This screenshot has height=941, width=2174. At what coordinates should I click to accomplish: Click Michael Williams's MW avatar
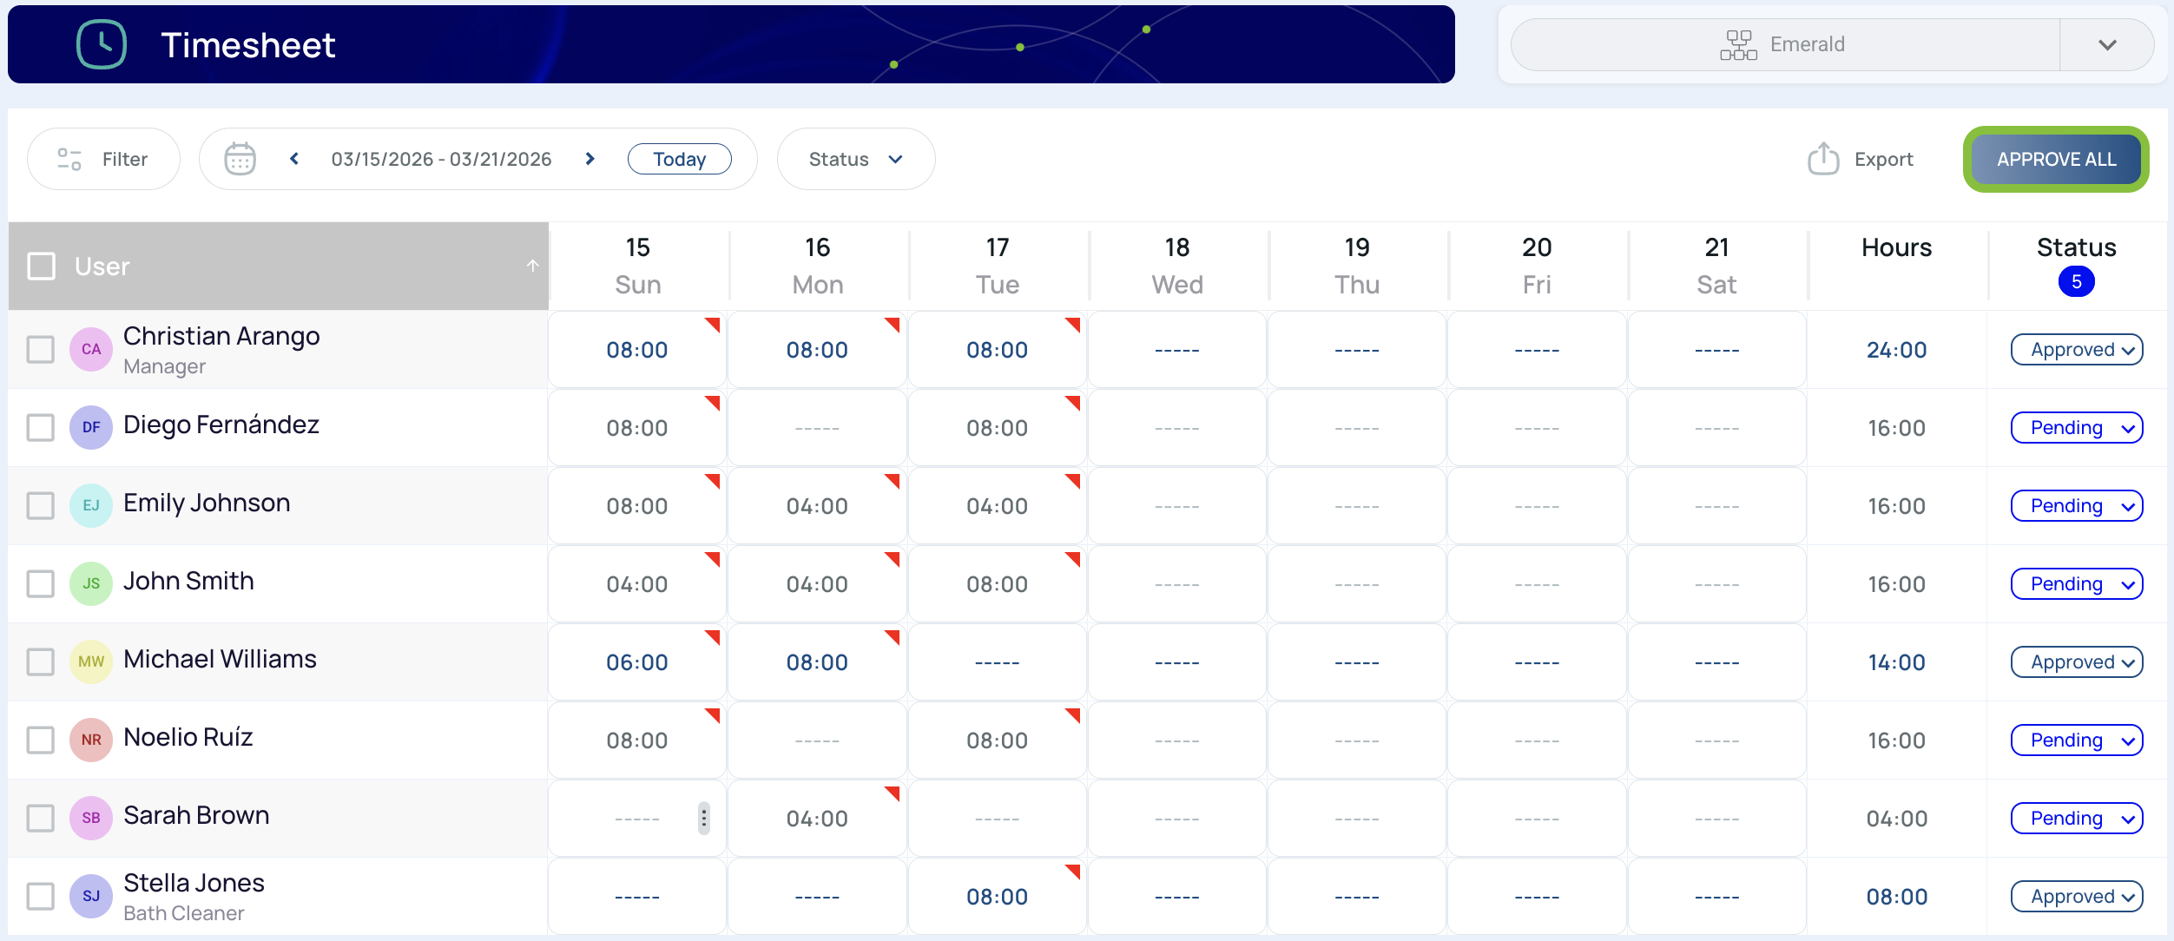pyautogui.click(x=91, y=661)
